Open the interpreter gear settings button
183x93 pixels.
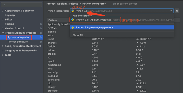point(177,11)
